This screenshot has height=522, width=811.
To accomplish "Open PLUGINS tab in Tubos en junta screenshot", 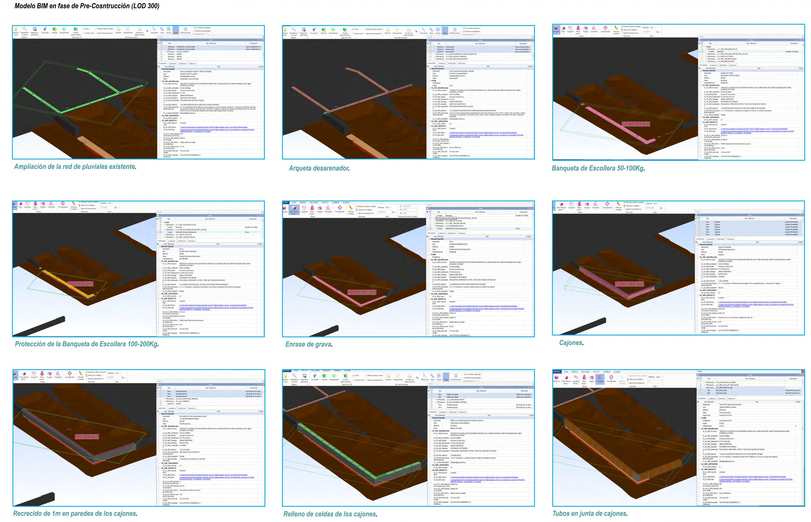I will pyautogui.click(x=617, y=372).
